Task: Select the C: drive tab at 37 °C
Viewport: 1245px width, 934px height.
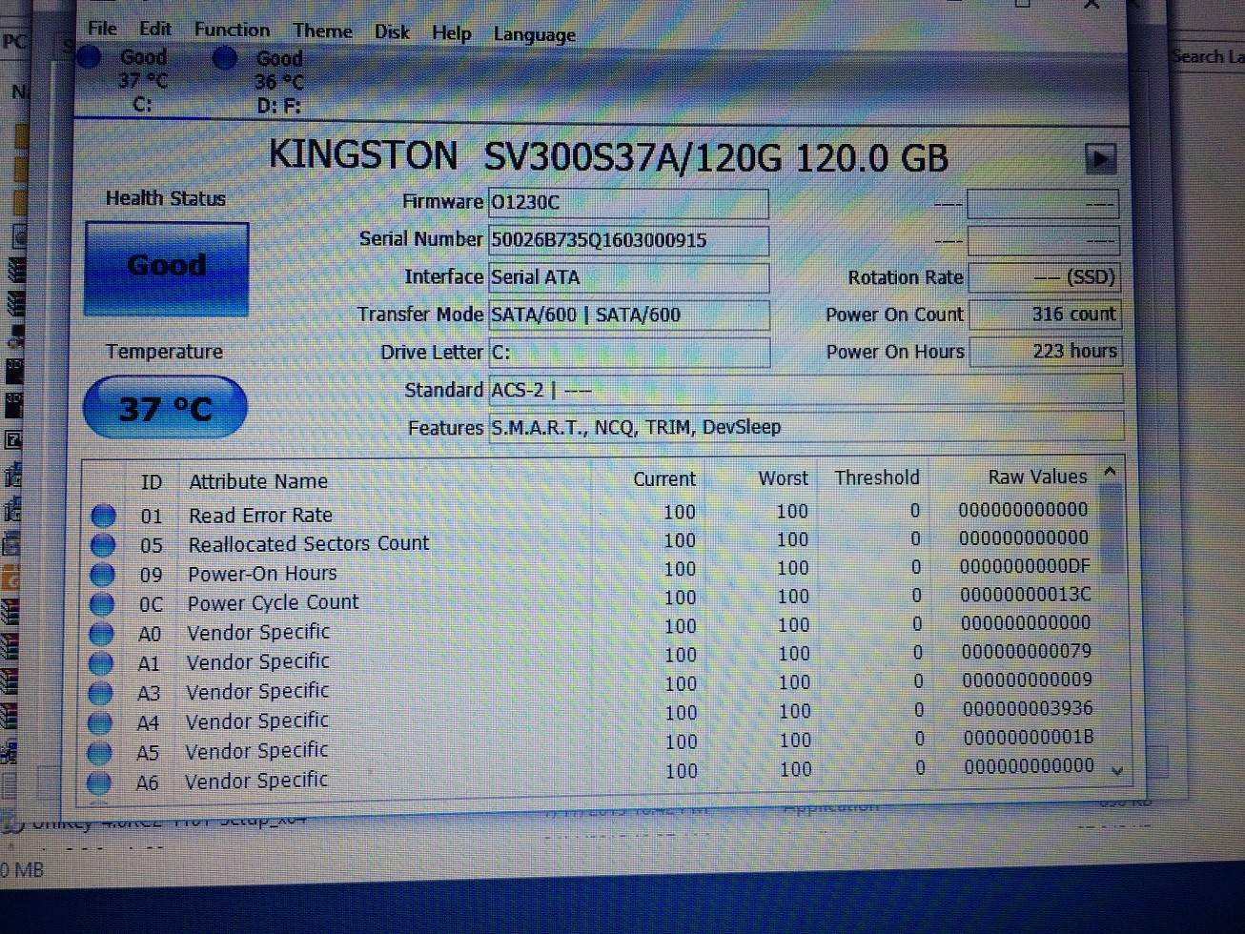Action: click(x=142, y=80)
